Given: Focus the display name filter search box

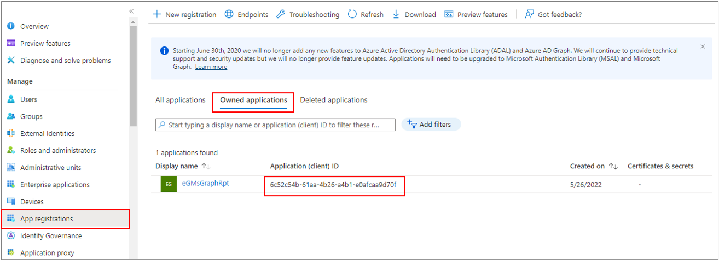Looking at the screenshot, I should pos(275,125).
